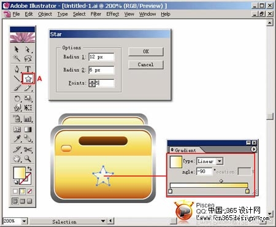The width and height of the screenshot is (276, 227).
Task: Switch to gradient fill mode button
Action: [x=22, y=191]
